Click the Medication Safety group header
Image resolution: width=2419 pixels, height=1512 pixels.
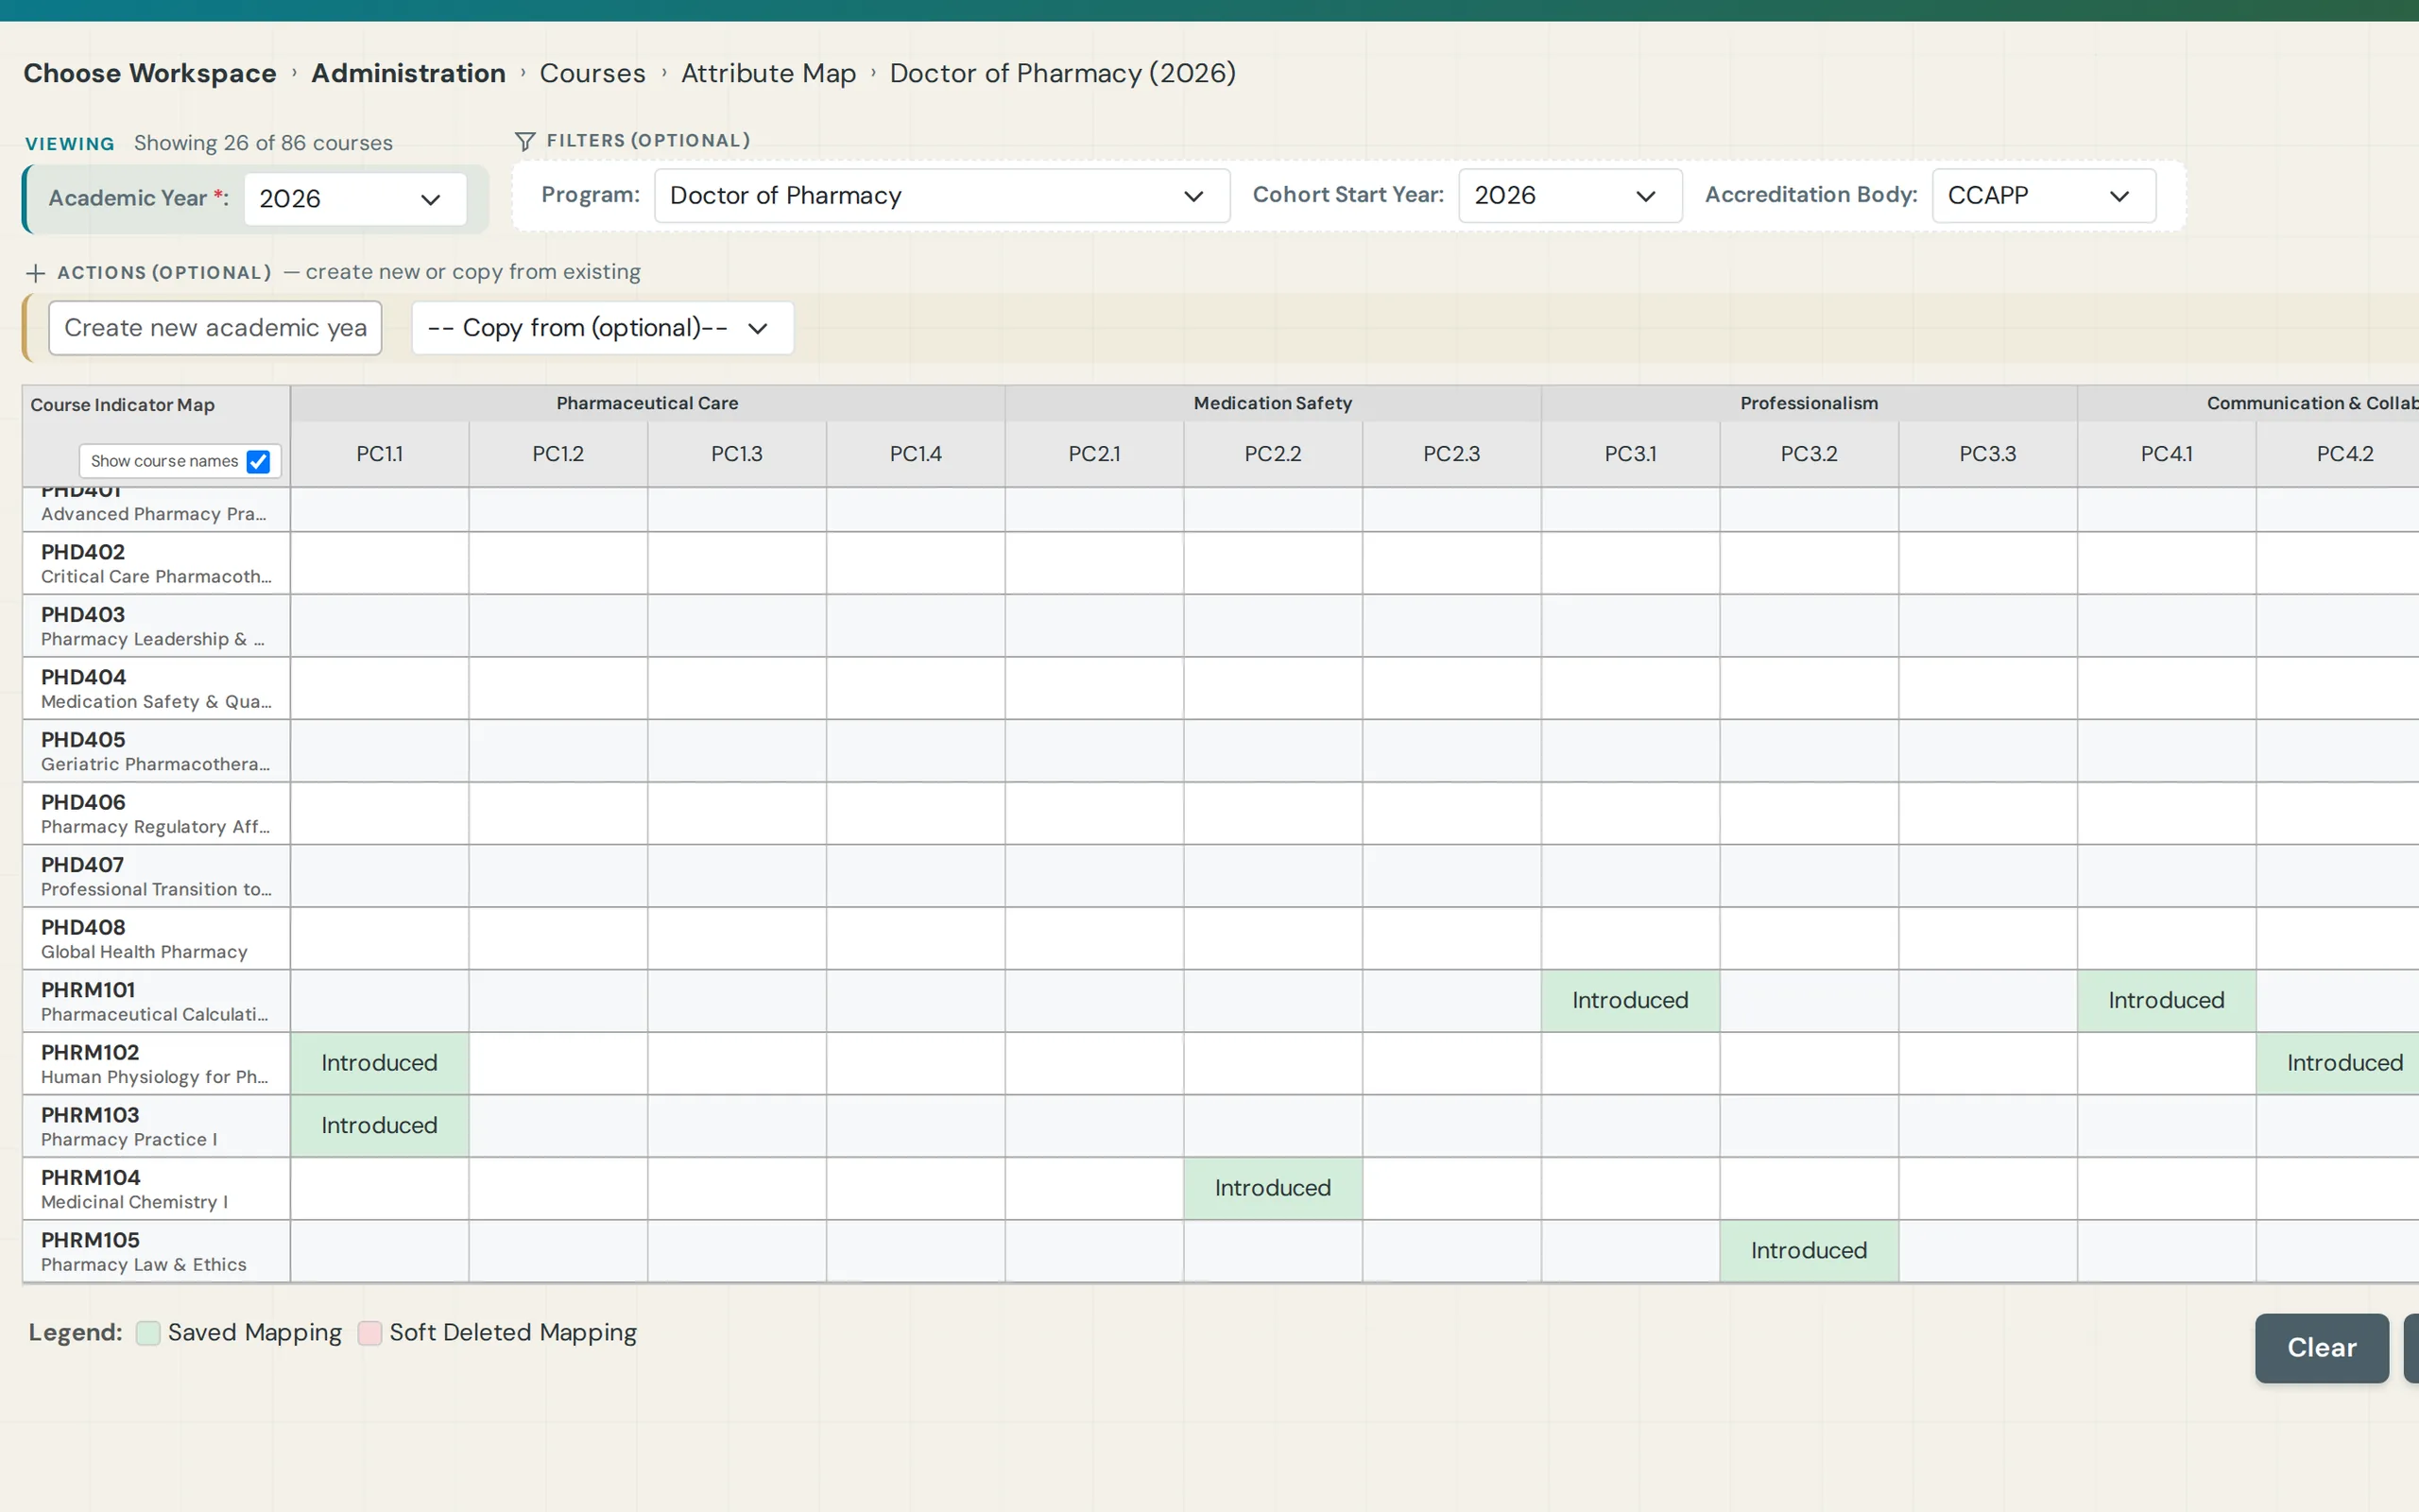[x=1273, y=403]
